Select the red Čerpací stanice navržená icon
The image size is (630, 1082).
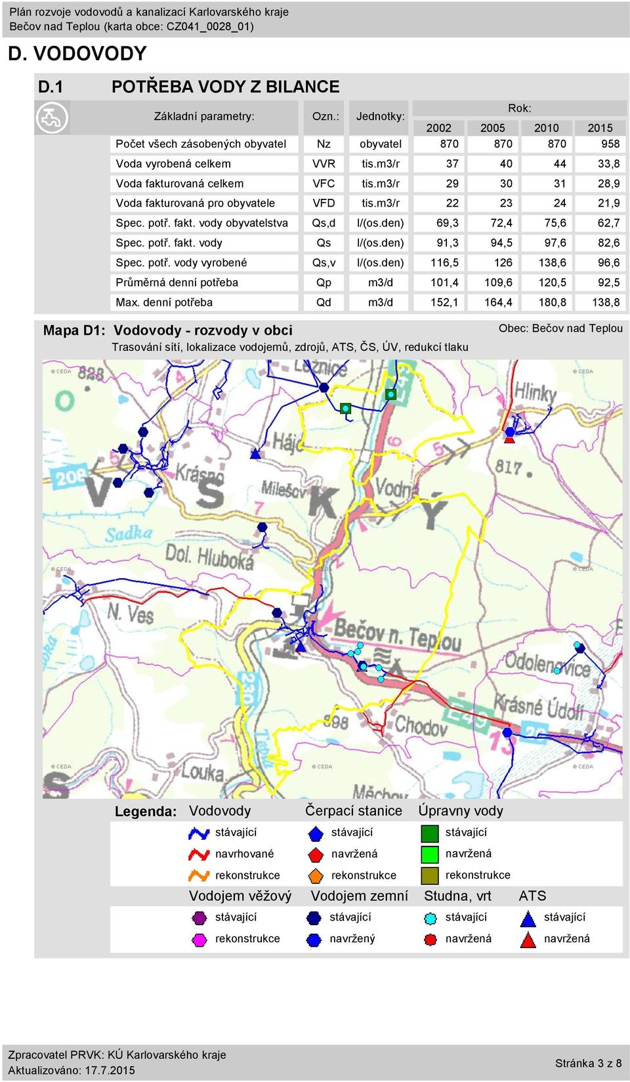316,854
